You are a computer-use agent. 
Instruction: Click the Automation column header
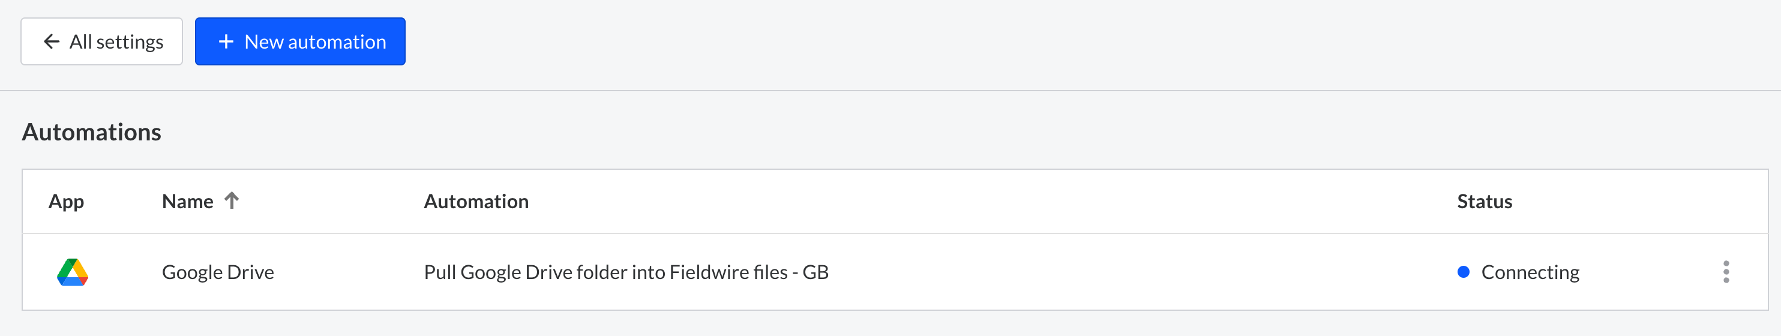pyautogui.click(x=476, y=201)
